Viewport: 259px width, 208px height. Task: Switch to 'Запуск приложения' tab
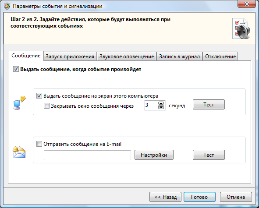tap(70, 56)
